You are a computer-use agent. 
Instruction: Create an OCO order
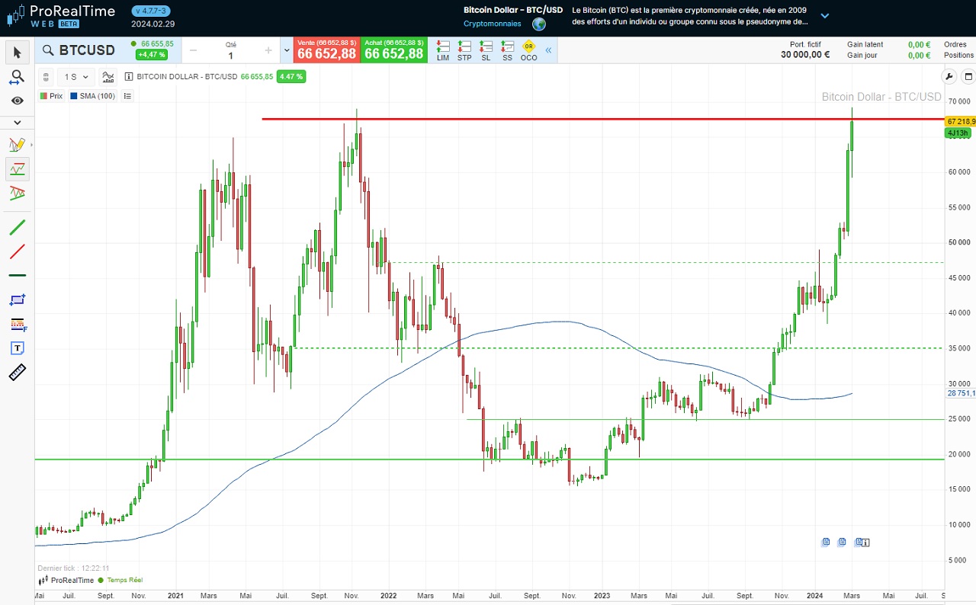point(528,51)
